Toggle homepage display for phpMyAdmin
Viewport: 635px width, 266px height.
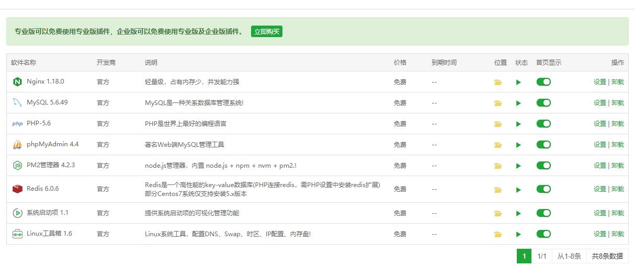click(543, 145)
